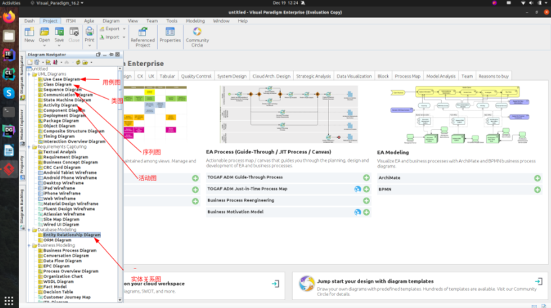
Task: Add ArchiMate diagram with green plus
Action: (533, 178)
